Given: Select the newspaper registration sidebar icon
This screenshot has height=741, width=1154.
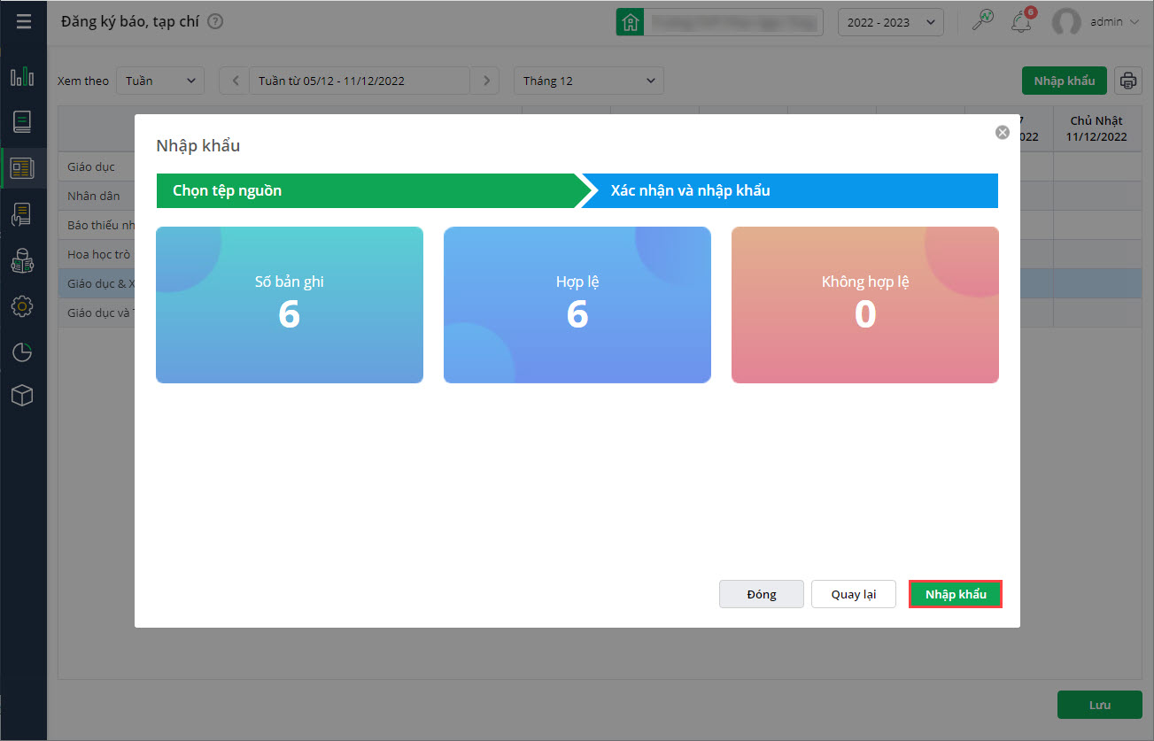Looking at the screenshot, I should coord(22,168).
